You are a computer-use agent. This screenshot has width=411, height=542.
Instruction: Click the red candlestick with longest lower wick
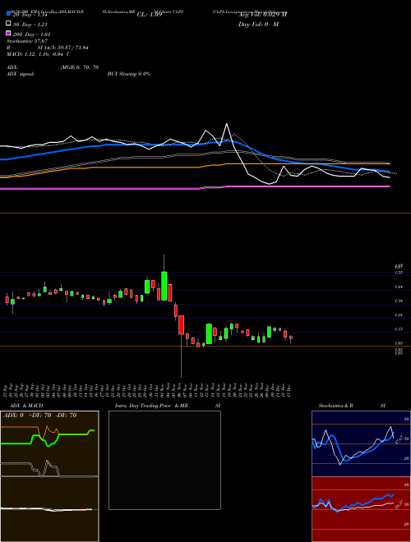(x=182, y=325)
